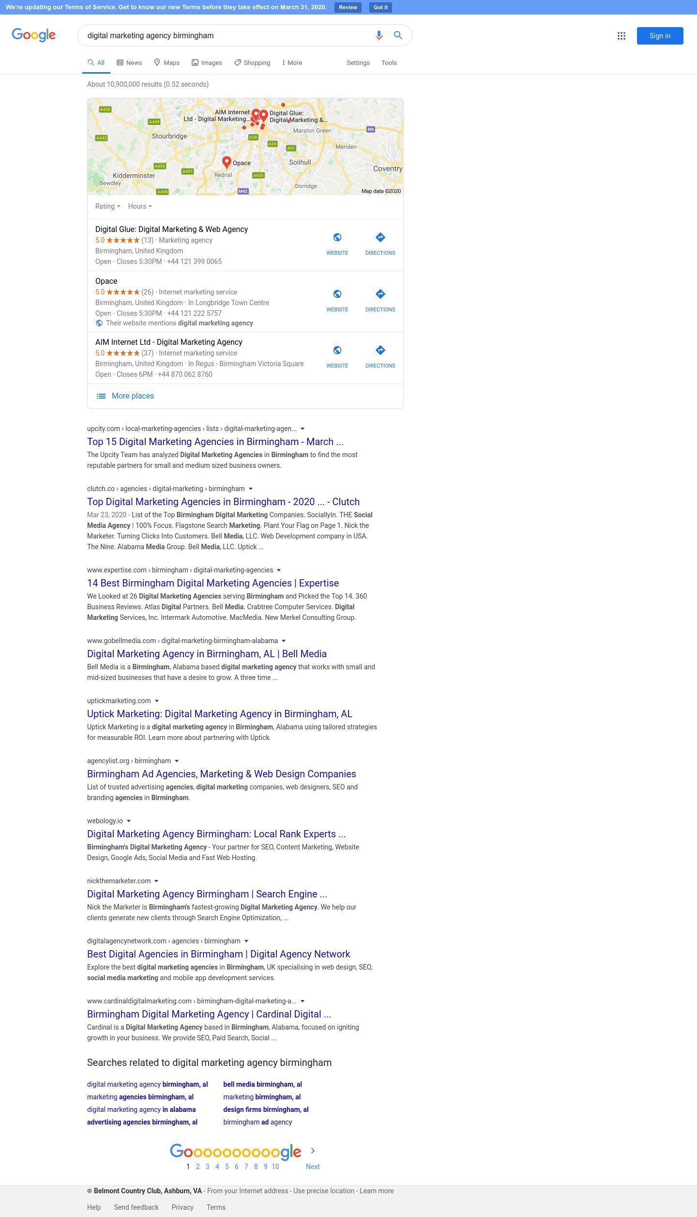Open search Settings
This screenshot has height=1217, width=697.
(358, 63)
